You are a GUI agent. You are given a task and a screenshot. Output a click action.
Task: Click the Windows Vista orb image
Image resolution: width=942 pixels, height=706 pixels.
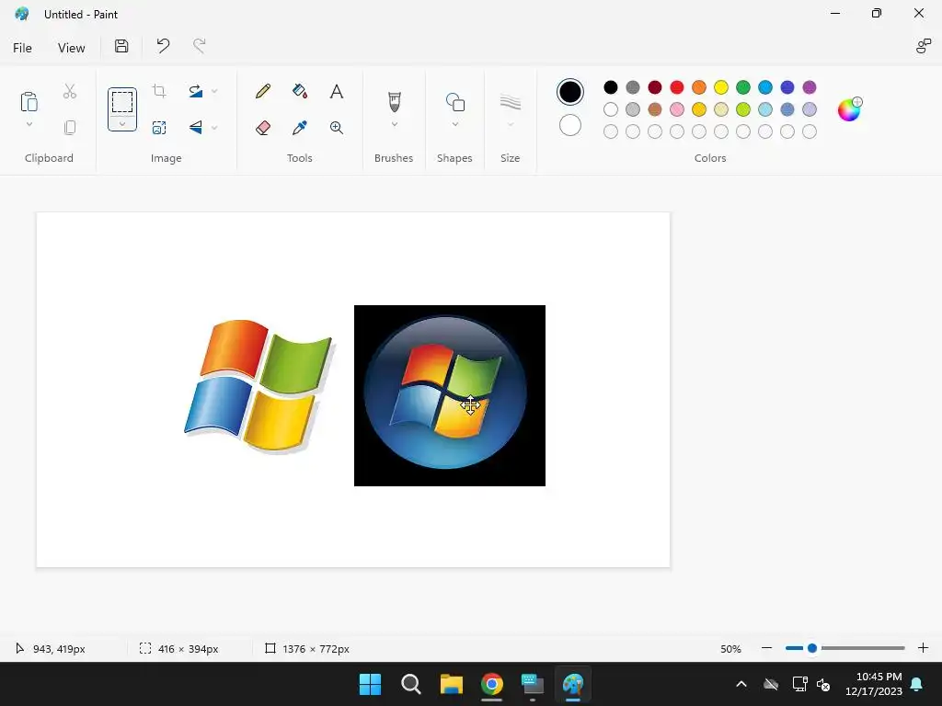449,395
